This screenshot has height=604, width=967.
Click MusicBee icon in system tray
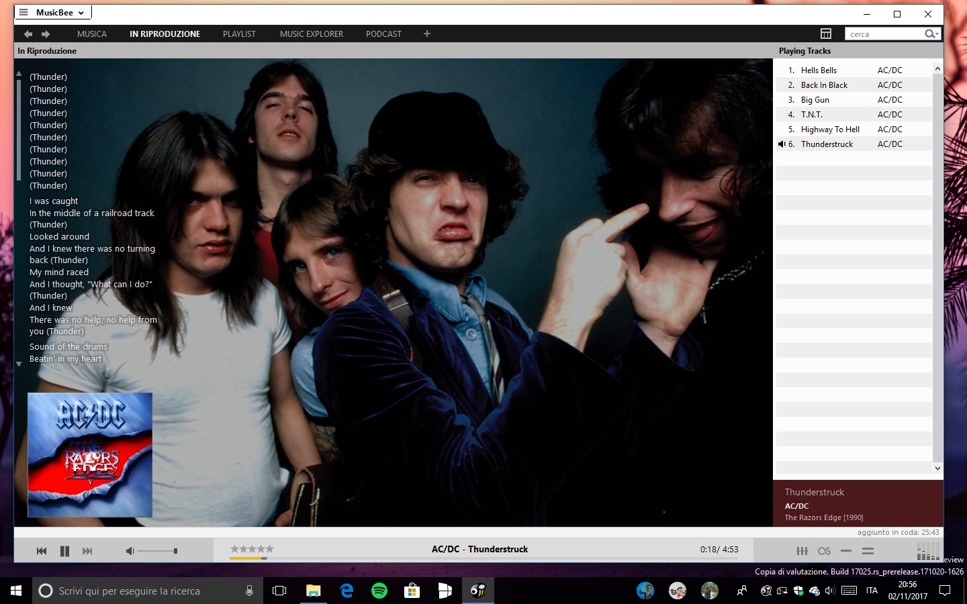766,591
